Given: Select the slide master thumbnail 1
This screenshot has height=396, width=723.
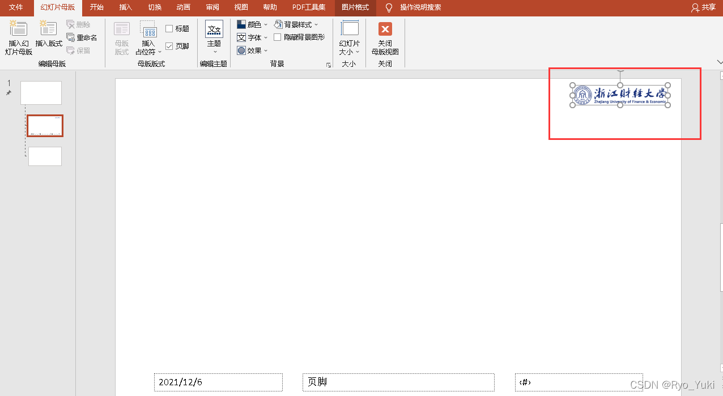Looking at the screenshot, I should (41, 93).
